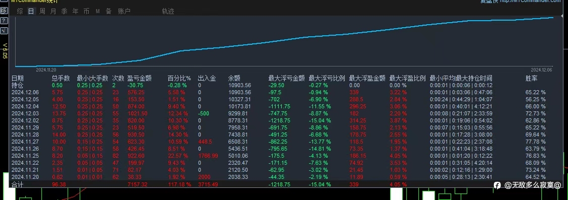Open the 月 monthly tab

point(53,11)
